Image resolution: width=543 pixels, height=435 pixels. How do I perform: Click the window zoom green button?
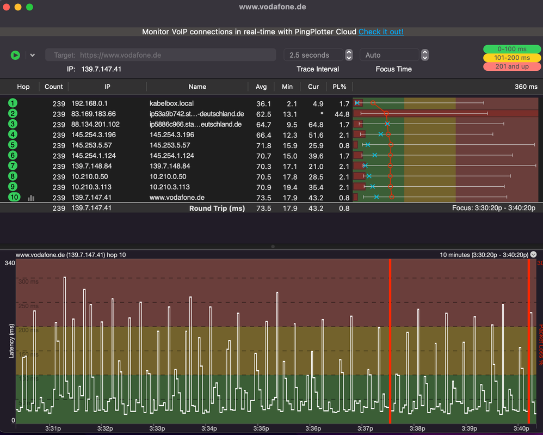tap(30, 7)
